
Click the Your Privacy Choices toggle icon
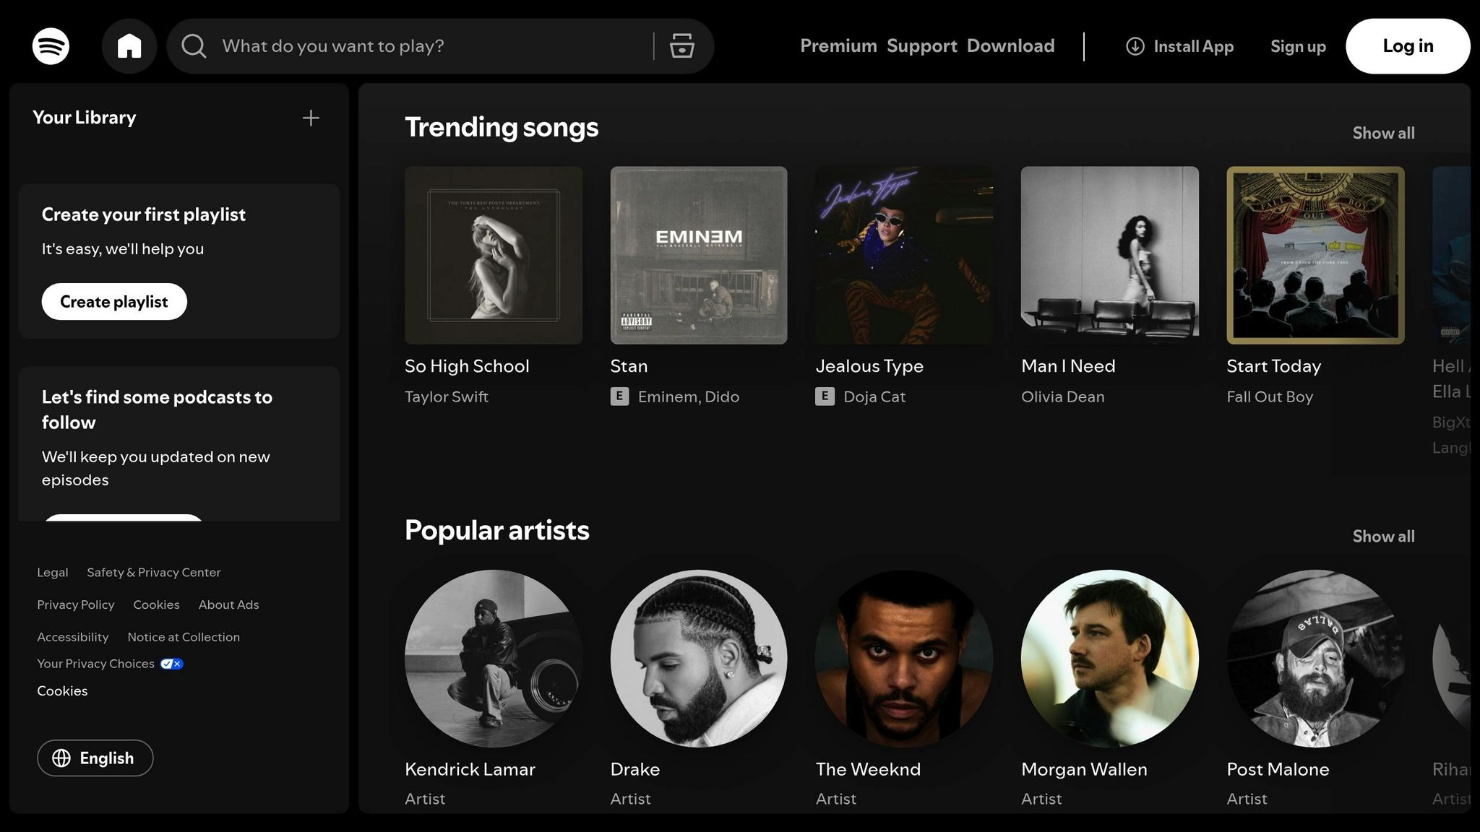point(171,664)
